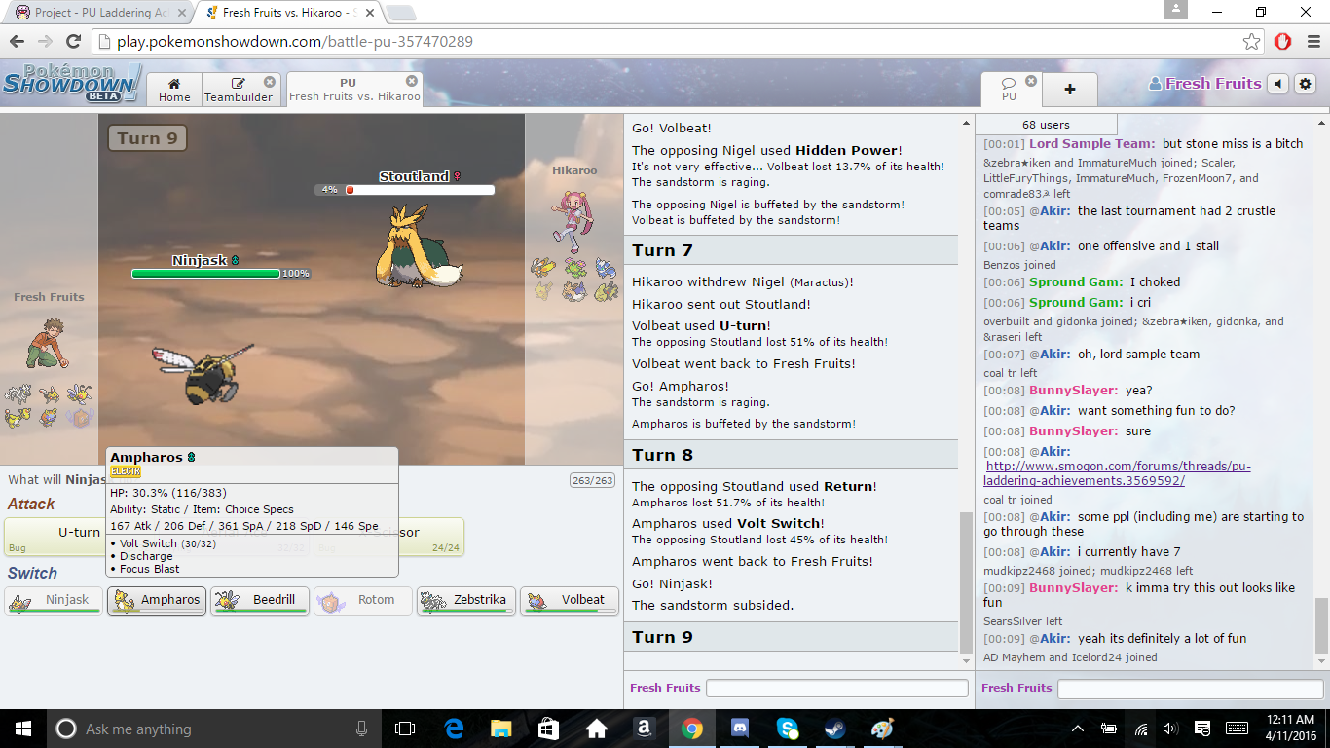Show hidden system tray icons
Image resolution: width=1330 pixels, height=748 pixels.
(1078, 729)
